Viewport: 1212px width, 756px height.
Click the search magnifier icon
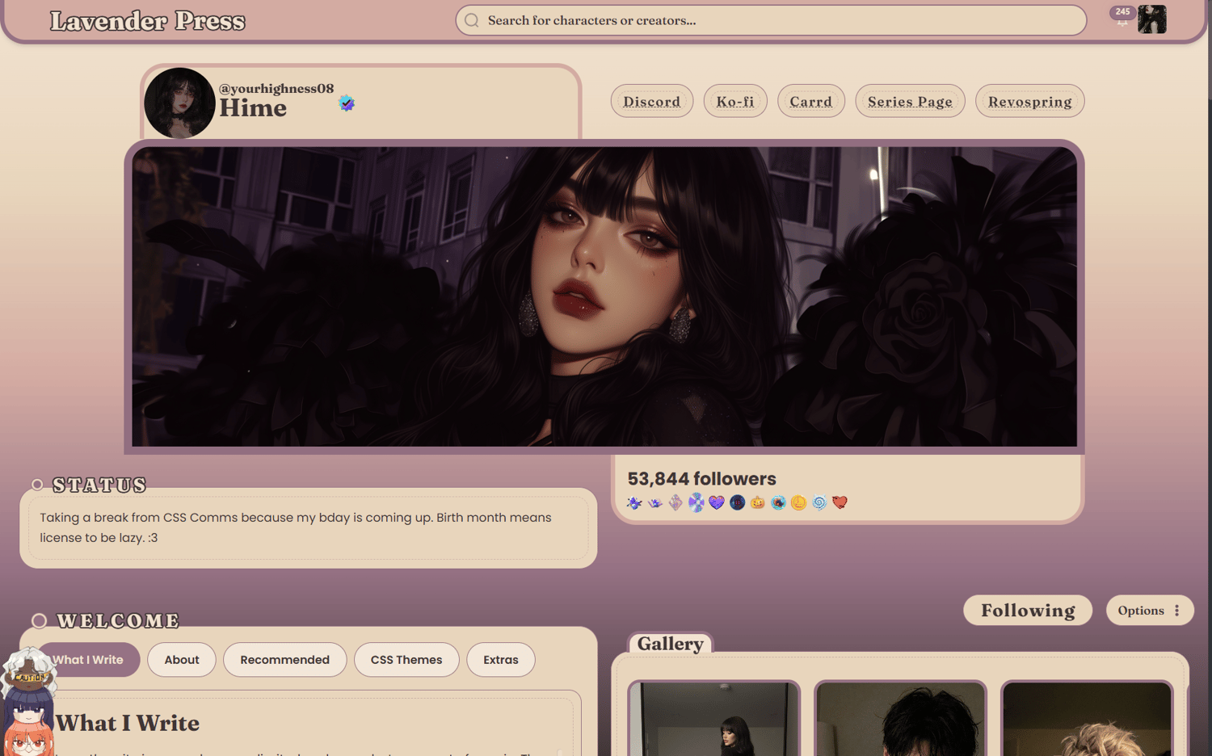click(x=472, y=21)
